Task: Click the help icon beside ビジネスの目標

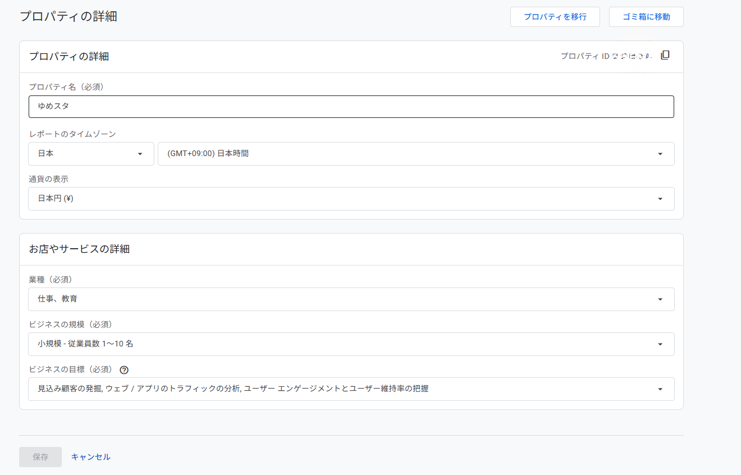Action: 125,369
